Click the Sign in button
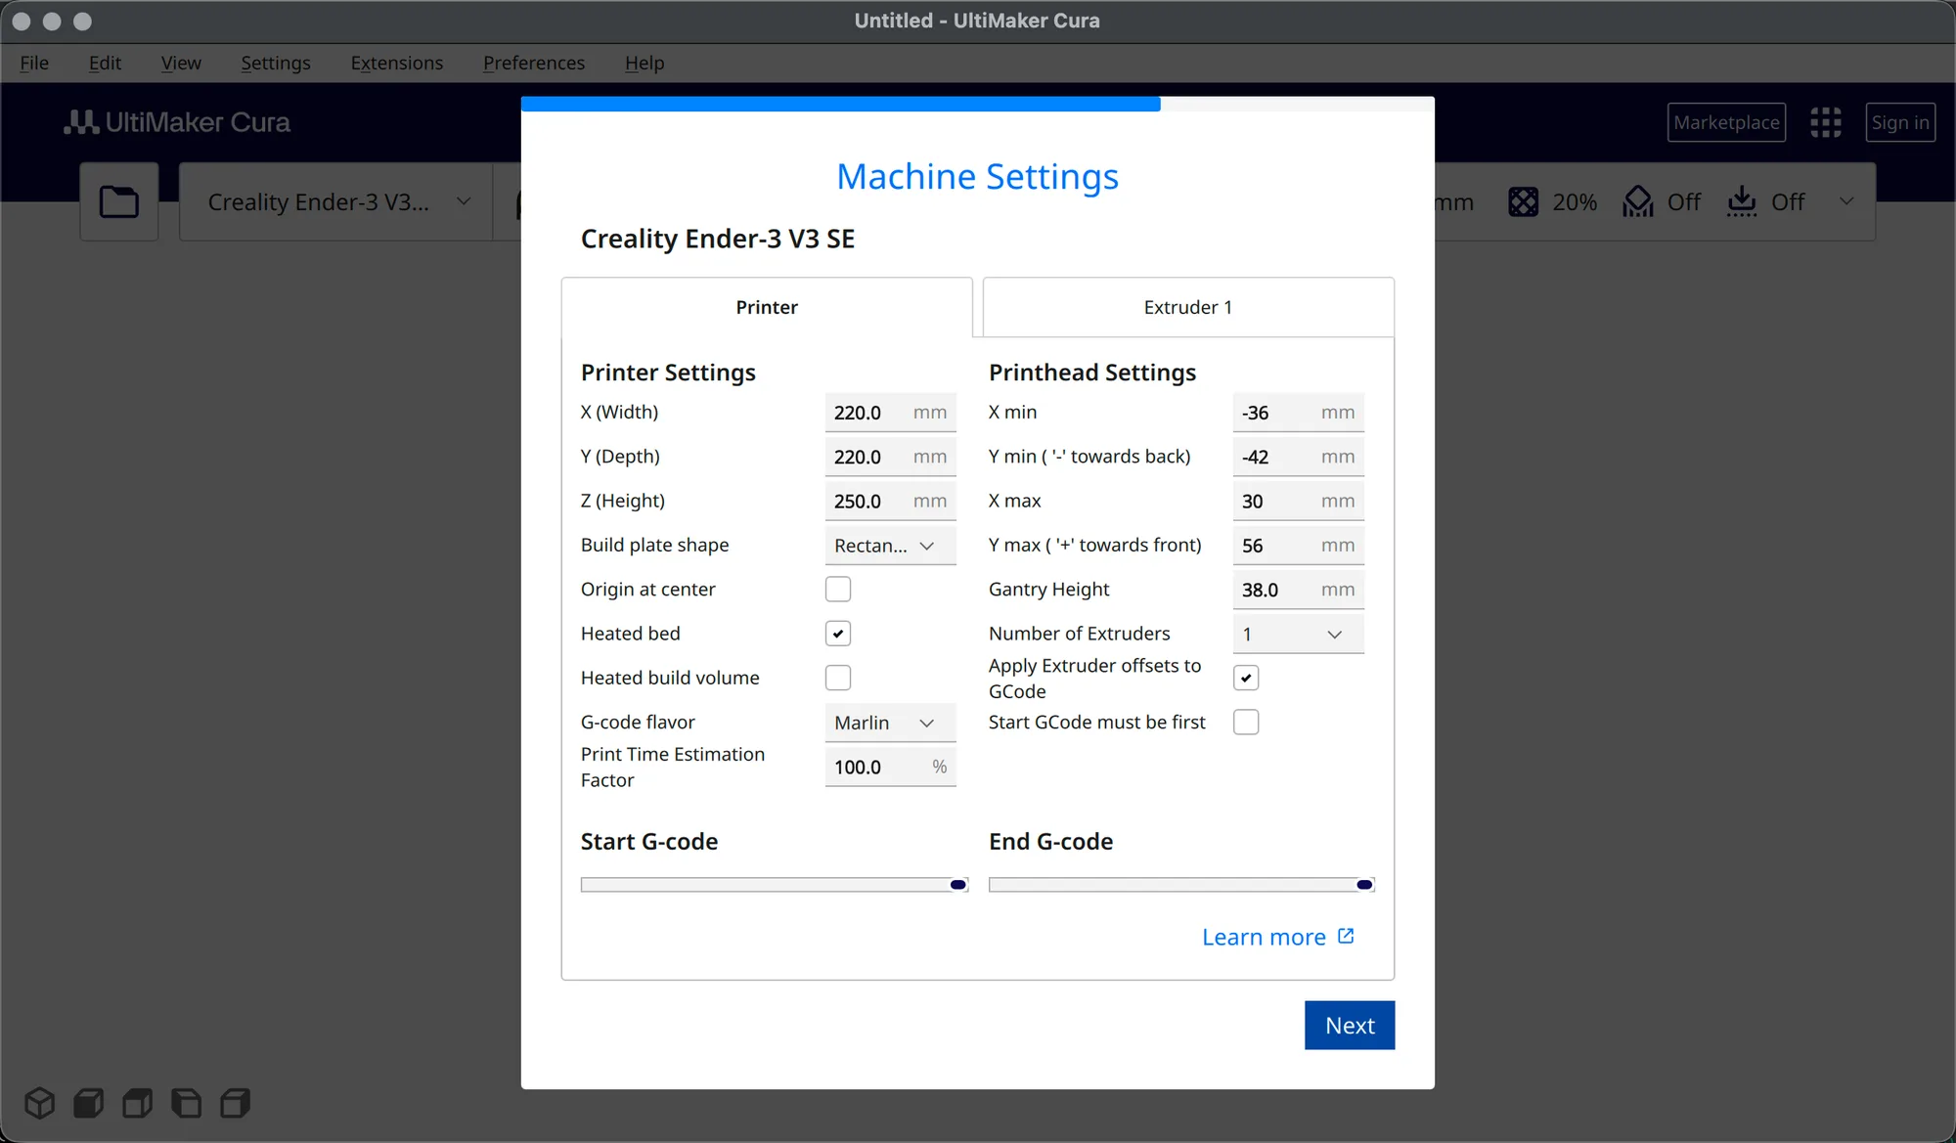 [1899, 122]
